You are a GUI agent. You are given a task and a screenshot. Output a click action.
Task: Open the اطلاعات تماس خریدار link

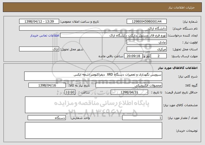point(45,35)
